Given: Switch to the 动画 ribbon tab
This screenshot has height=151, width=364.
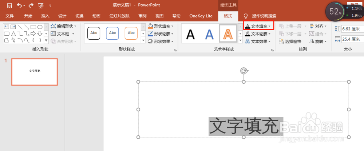Looking at the screenshot, I should 96,16.
